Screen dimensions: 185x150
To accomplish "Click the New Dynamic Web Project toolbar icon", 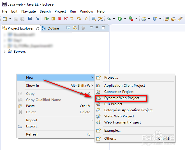I will point(144,19).
